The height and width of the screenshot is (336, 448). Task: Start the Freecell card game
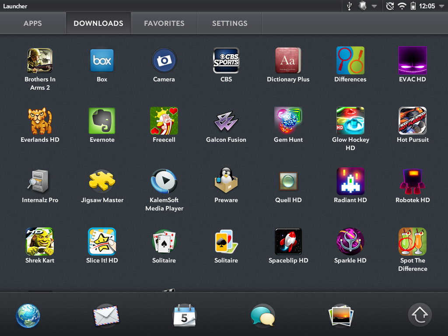(164, 121)
